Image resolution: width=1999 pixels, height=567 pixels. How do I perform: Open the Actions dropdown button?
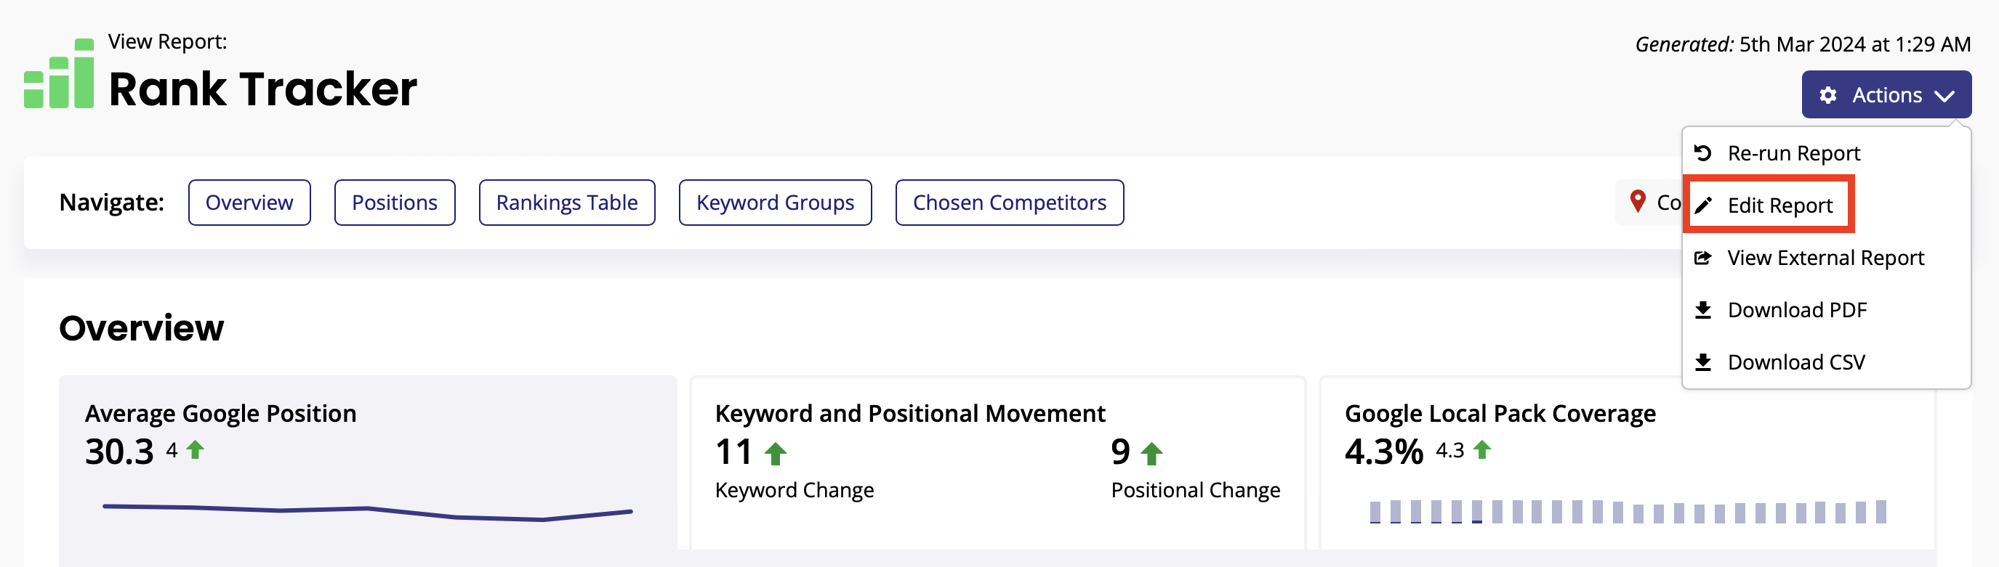click(x=1886, y=94)
